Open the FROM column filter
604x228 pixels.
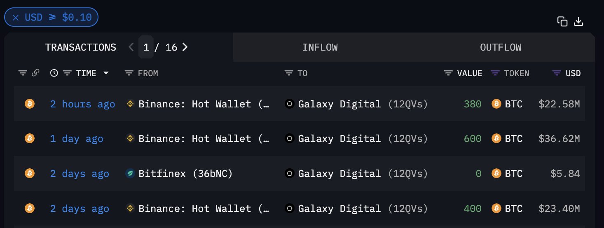tap(129, 73)
